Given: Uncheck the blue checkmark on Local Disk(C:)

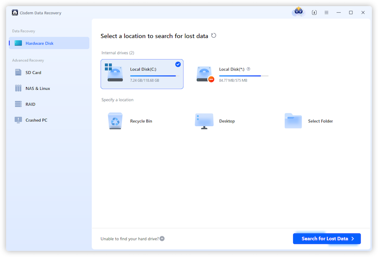Looking at the screenshot, I should 178,64.
